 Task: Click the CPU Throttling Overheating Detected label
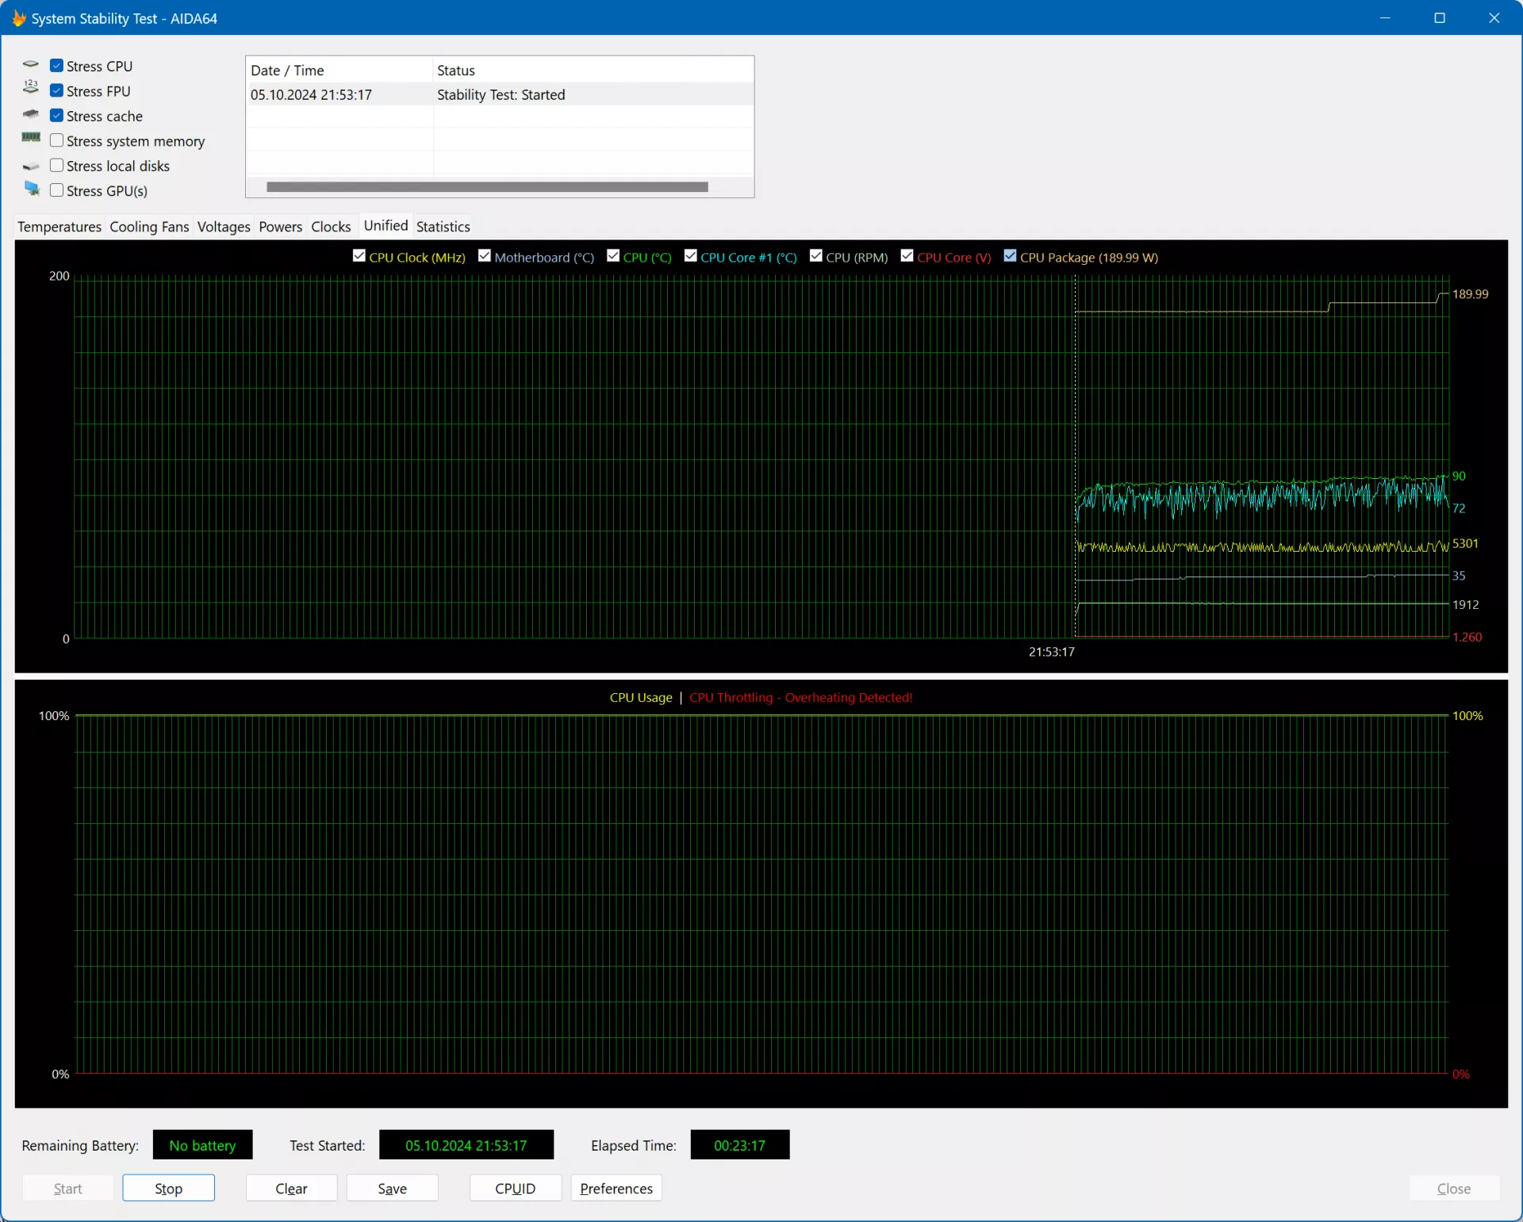801,697
